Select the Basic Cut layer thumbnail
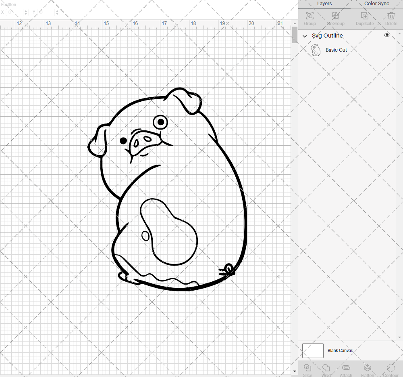This screenshot has width=403, height=377. (316, 50)
